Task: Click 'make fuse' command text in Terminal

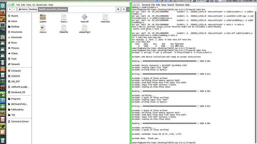Action: point(201,50)
